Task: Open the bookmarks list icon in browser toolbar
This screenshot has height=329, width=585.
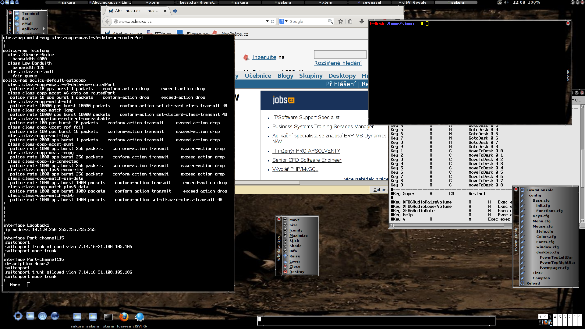Action: click(350, 21)
